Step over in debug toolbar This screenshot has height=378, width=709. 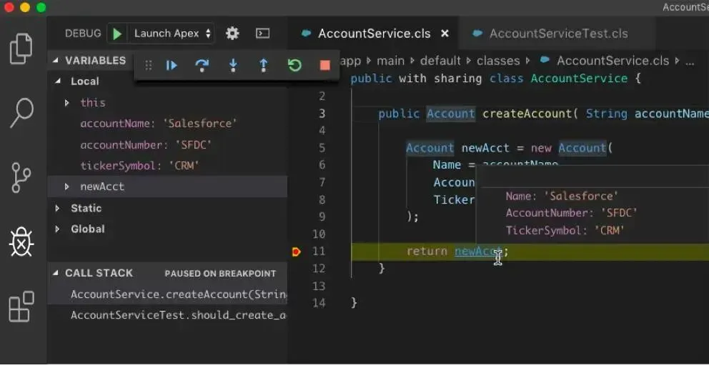point(202,66)
